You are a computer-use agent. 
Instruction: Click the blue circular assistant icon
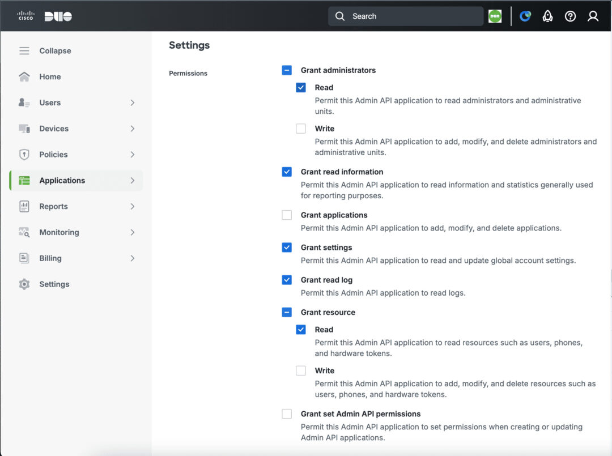coord(525,16)
